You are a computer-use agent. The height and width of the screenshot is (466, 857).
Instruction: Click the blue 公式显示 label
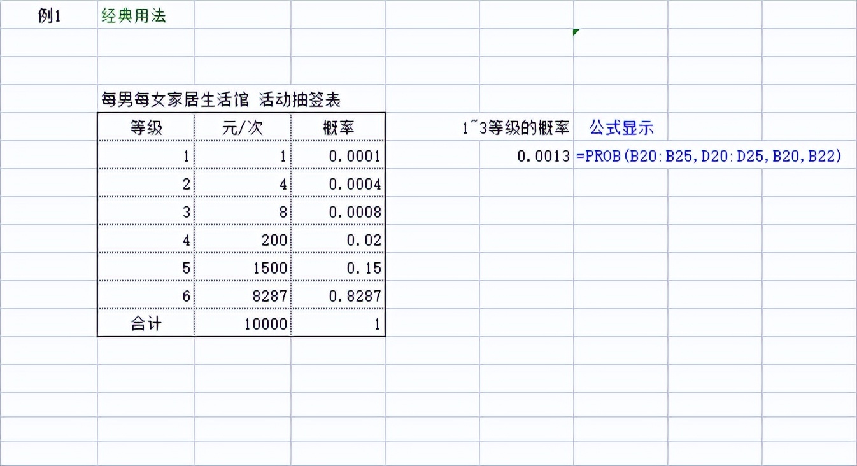pos(619,127)
